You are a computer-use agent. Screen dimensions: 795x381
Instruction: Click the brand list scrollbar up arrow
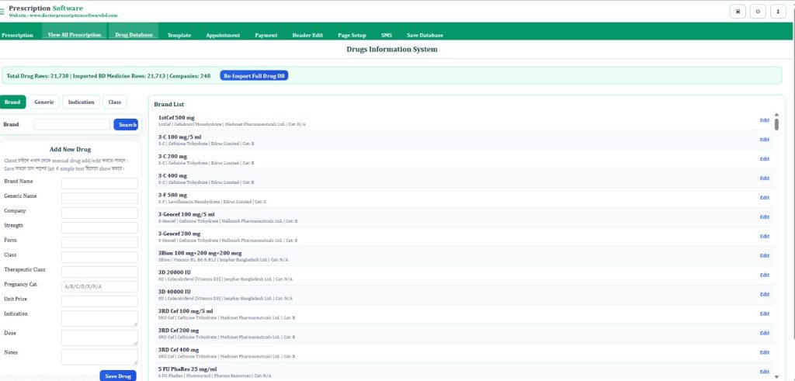tap(776, 115)
